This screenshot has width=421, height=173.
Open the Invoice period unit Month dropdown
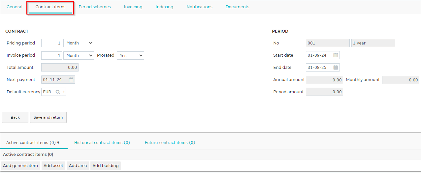coord(79,55)
